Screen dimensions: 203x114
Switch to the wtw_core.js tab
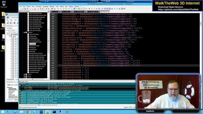click(55, 12)
